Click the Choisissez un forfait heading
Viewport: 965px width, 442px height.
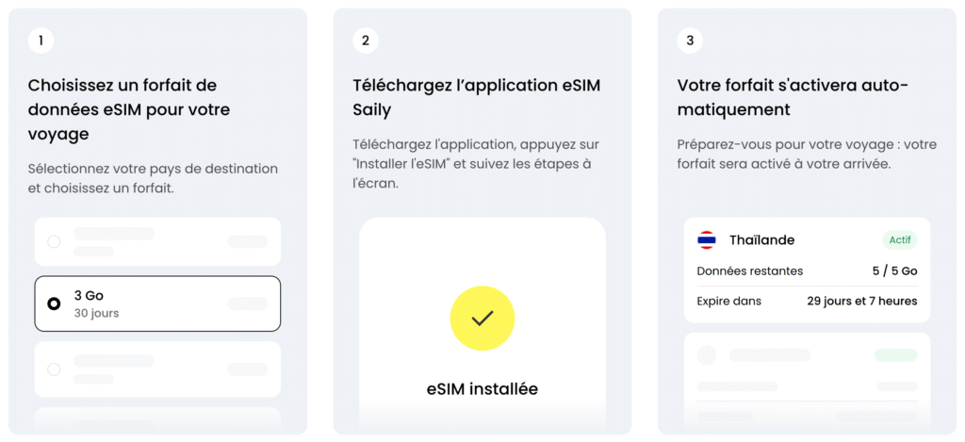coord(128,109)
